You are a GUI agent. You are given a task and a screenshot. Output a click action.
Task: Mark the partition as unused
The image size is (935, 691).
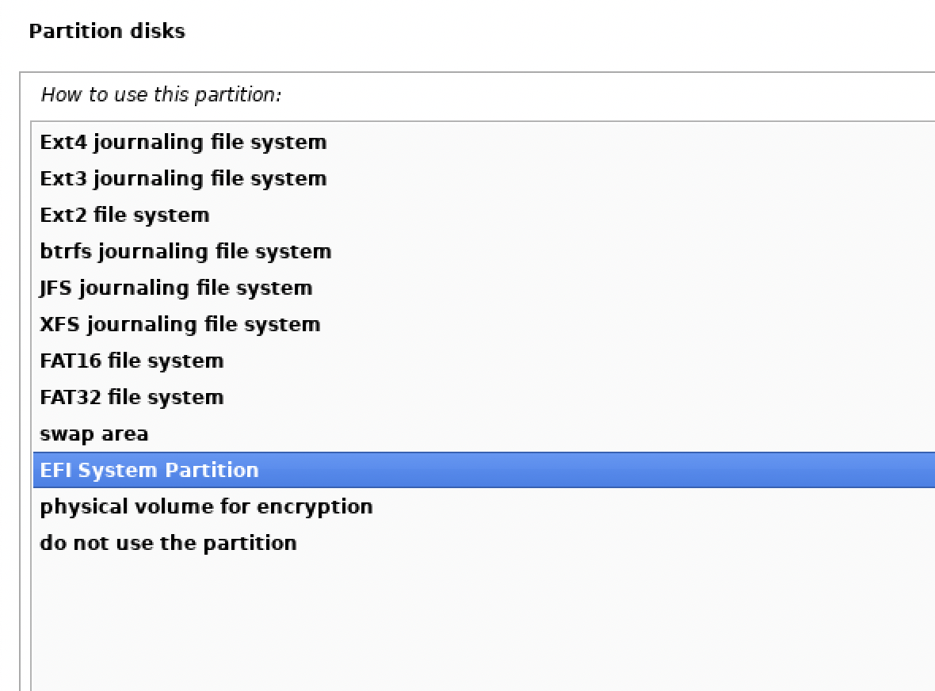168,544
